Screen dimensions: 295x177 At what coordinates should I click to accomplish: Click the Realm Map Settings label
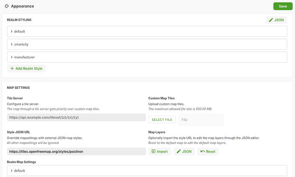tap(21, 162)
